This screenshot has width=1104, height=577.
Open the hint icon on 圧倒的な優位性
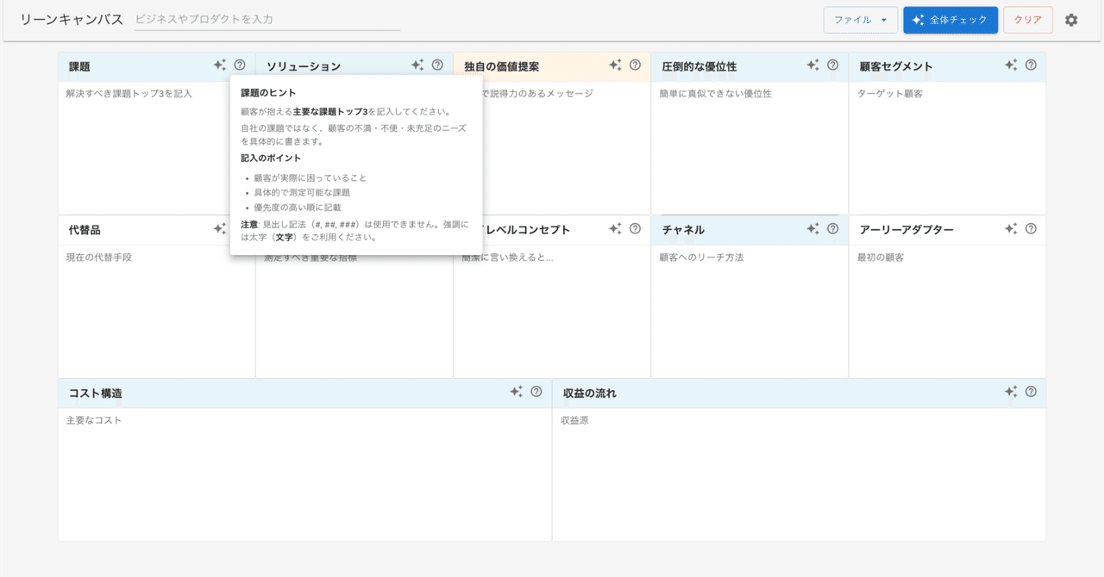[832, 65]
